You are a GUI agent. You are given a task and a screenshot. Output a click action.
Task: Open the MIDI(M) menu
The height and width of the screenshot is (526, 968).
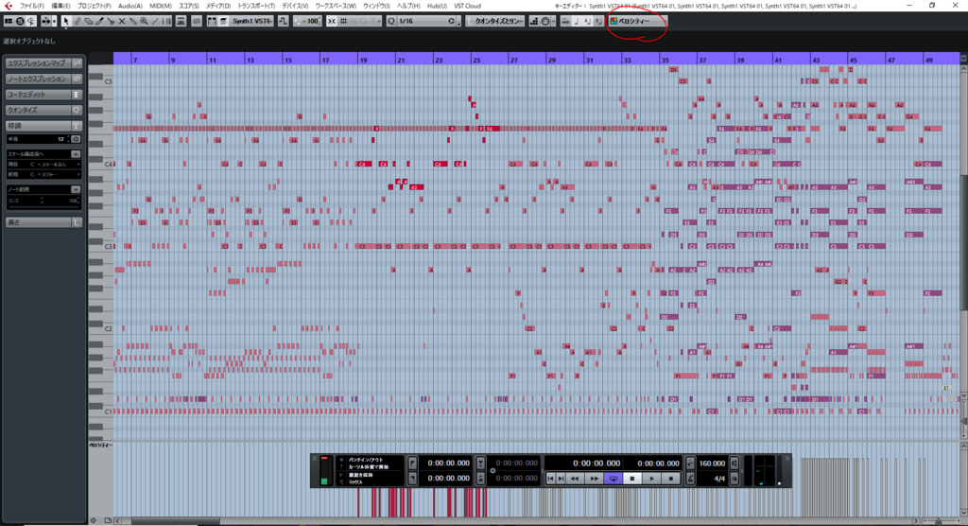[x=161, y=6]
